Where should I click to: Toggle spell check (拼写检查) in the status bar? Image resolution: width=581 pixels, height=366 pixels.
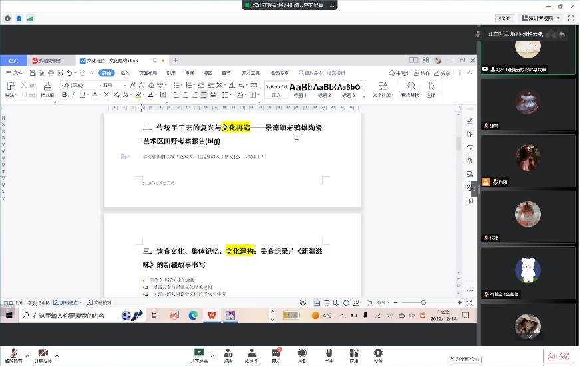65,302
